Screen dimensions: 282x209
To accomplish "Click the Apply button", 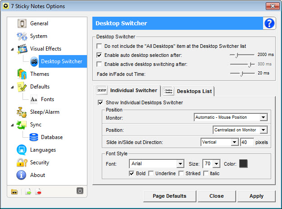I will point(256,196).
